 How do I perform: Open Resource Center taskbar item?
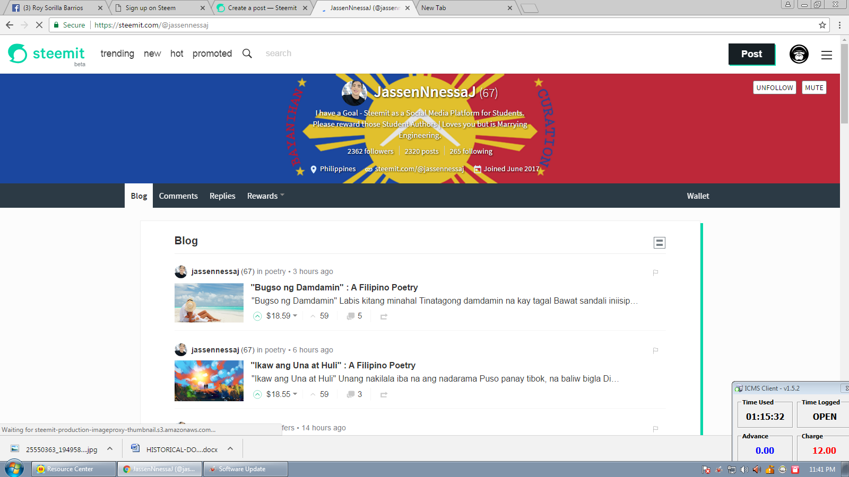click(x=74, y=469)
